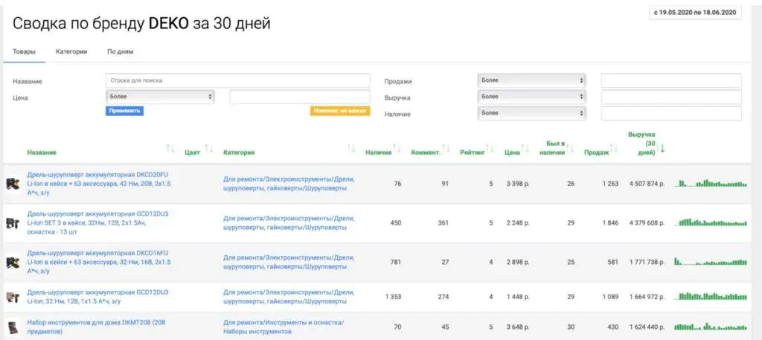Open the Выручка comparison dropdown
The image size is (762, 340).
531,97
